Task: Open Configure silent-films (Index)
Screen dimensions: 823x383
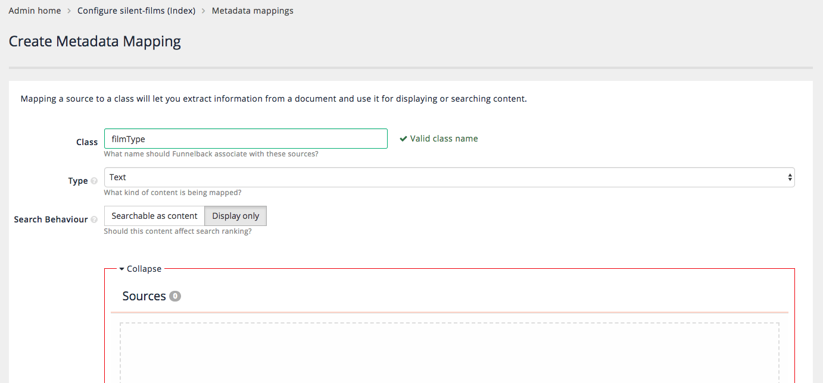Action: tap(136, 10)
